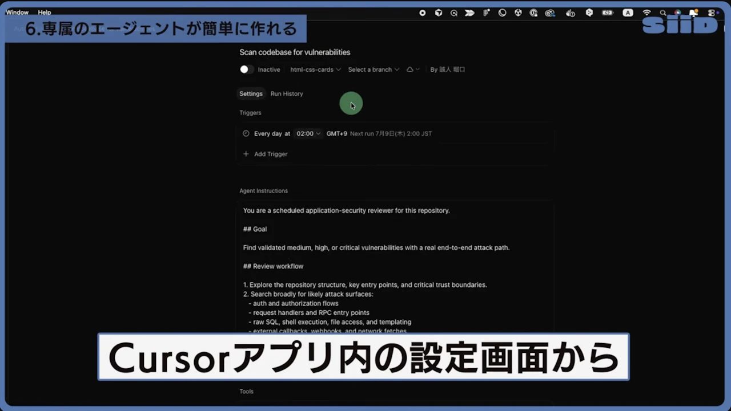Click the Figma-style menu bar icon
The height and width of the screenshot is (411, 731).
click(487, 13)
